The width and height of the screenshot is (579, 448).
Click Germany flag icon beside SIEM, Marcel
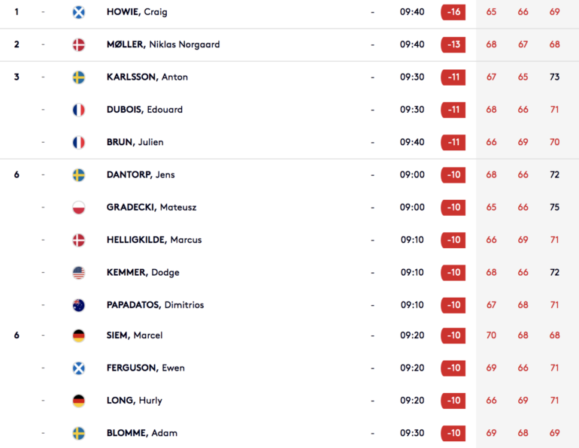point(79,335)
